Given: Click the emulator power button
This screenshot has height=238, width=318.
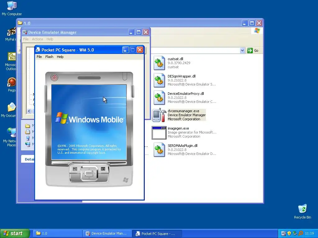Looking at the screenshot, I should click(54, 78).
